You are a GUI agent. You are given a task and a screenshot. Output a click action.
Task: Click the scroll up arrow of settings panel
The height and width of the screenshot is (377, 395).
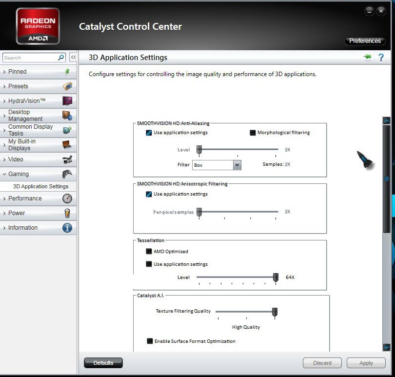point(386,120)
